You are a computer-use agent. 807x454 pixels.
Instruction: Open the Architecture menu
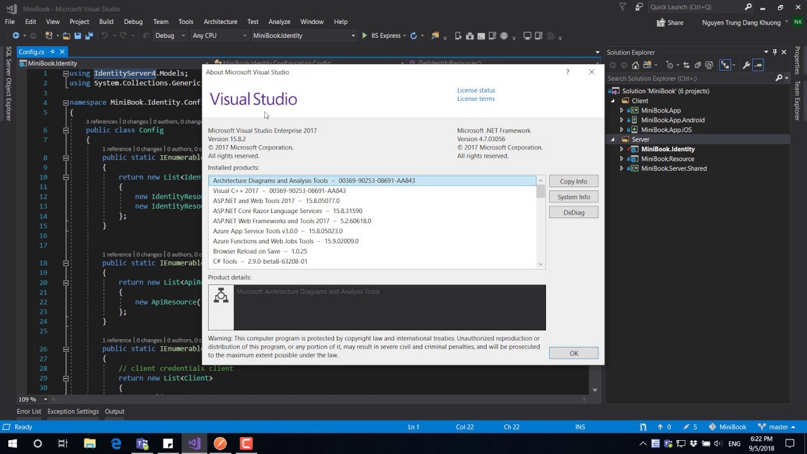coord(220,21)
